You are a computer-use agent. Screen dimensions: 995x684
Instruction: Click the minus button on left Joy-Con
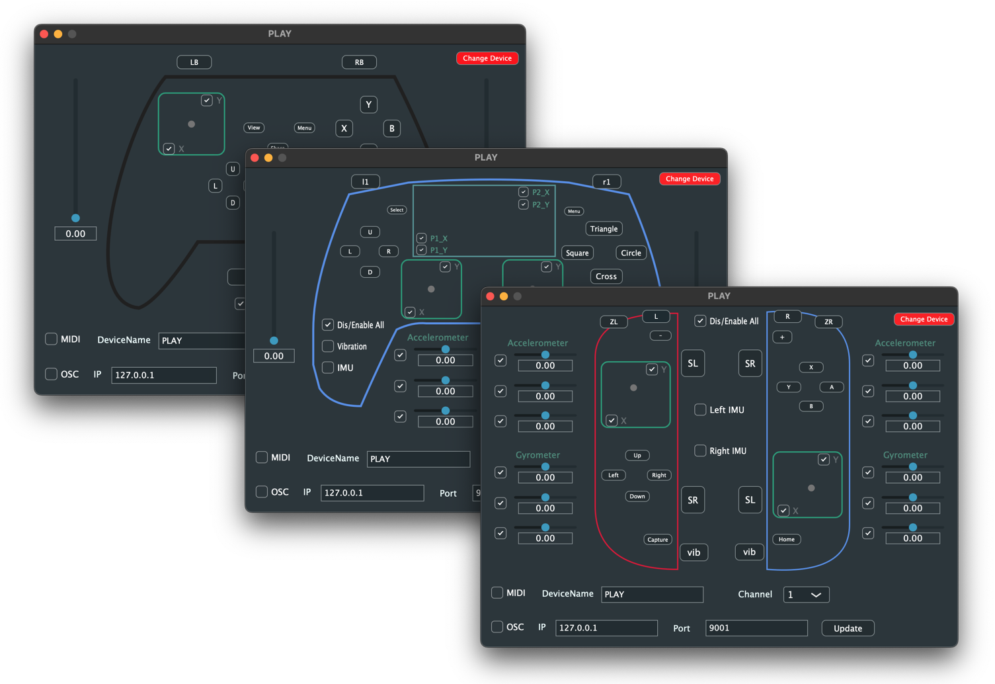click(x=660, y=336)
